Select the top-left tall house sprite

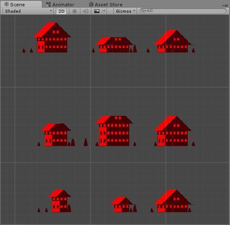(x=52, y=37)
